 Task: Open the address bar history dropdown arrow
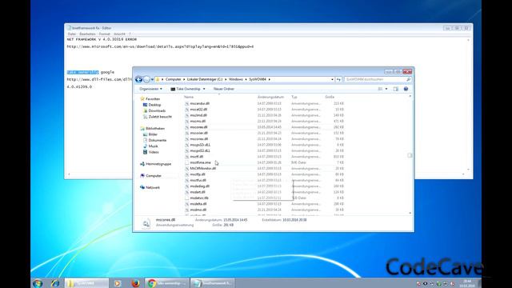click(x=333, y=79)
